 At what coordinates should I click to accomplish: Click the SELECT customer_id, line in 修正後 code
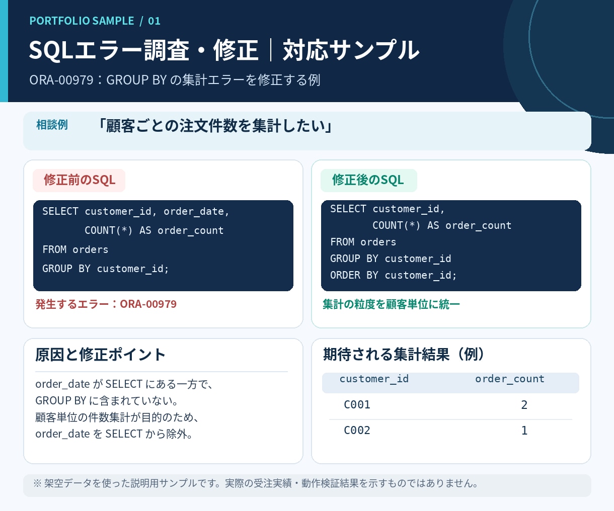pyautogui.click(x=388, y=209)
